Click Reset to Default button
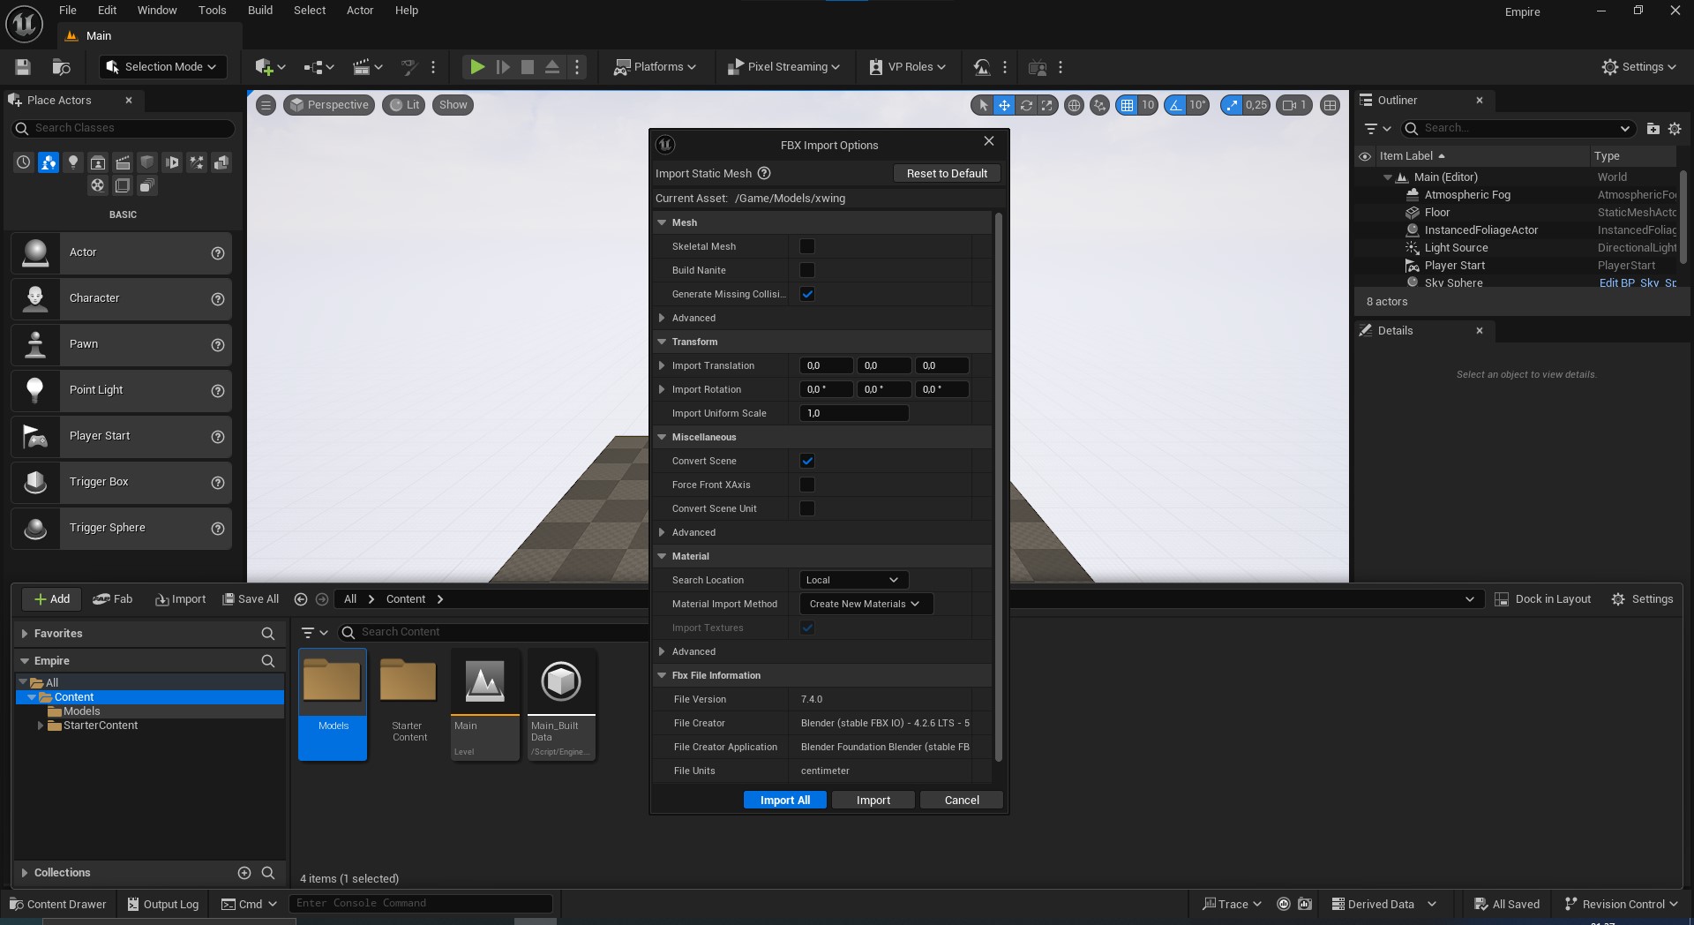The height and width of the screenshot is (925, 1694). (947, 174)
